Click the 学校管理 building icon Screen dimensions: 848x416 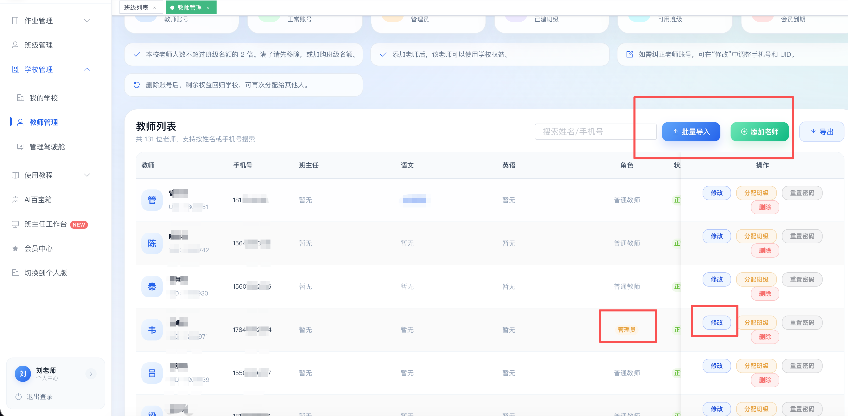click(15, 69)
